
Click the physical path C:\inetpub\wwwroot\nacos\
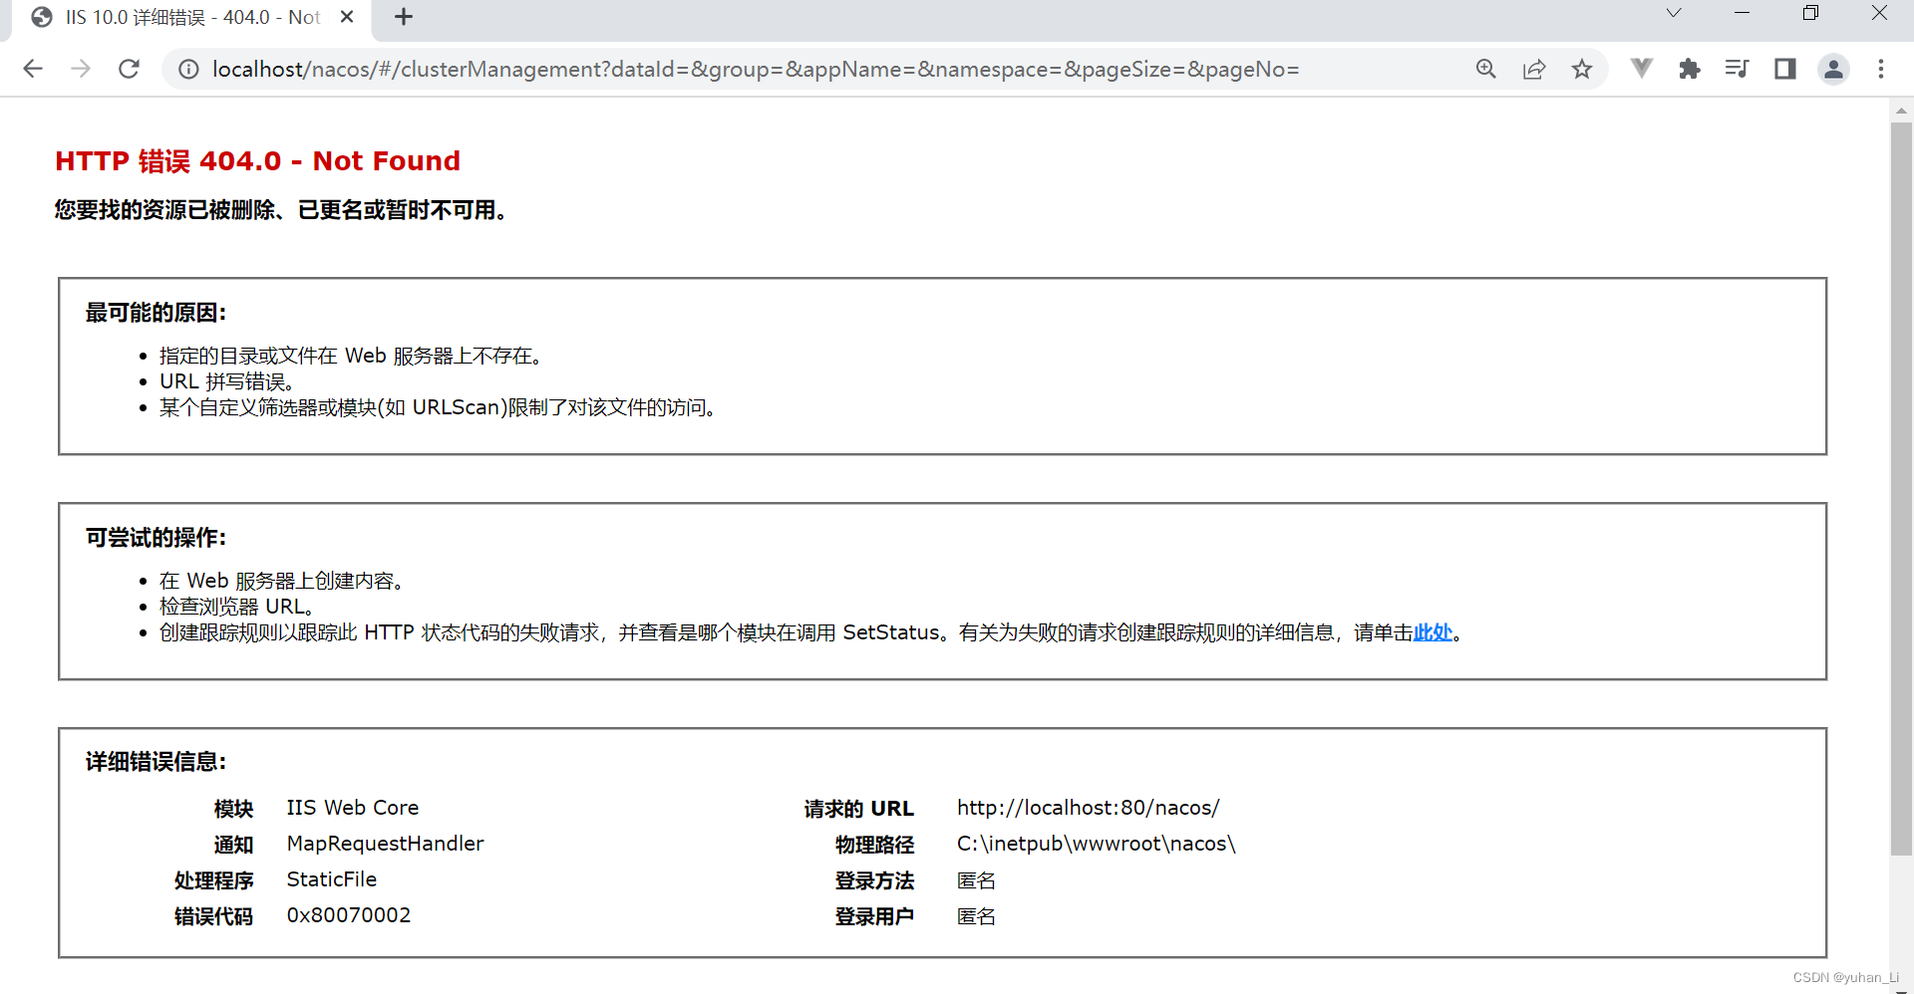(1097, 844)
